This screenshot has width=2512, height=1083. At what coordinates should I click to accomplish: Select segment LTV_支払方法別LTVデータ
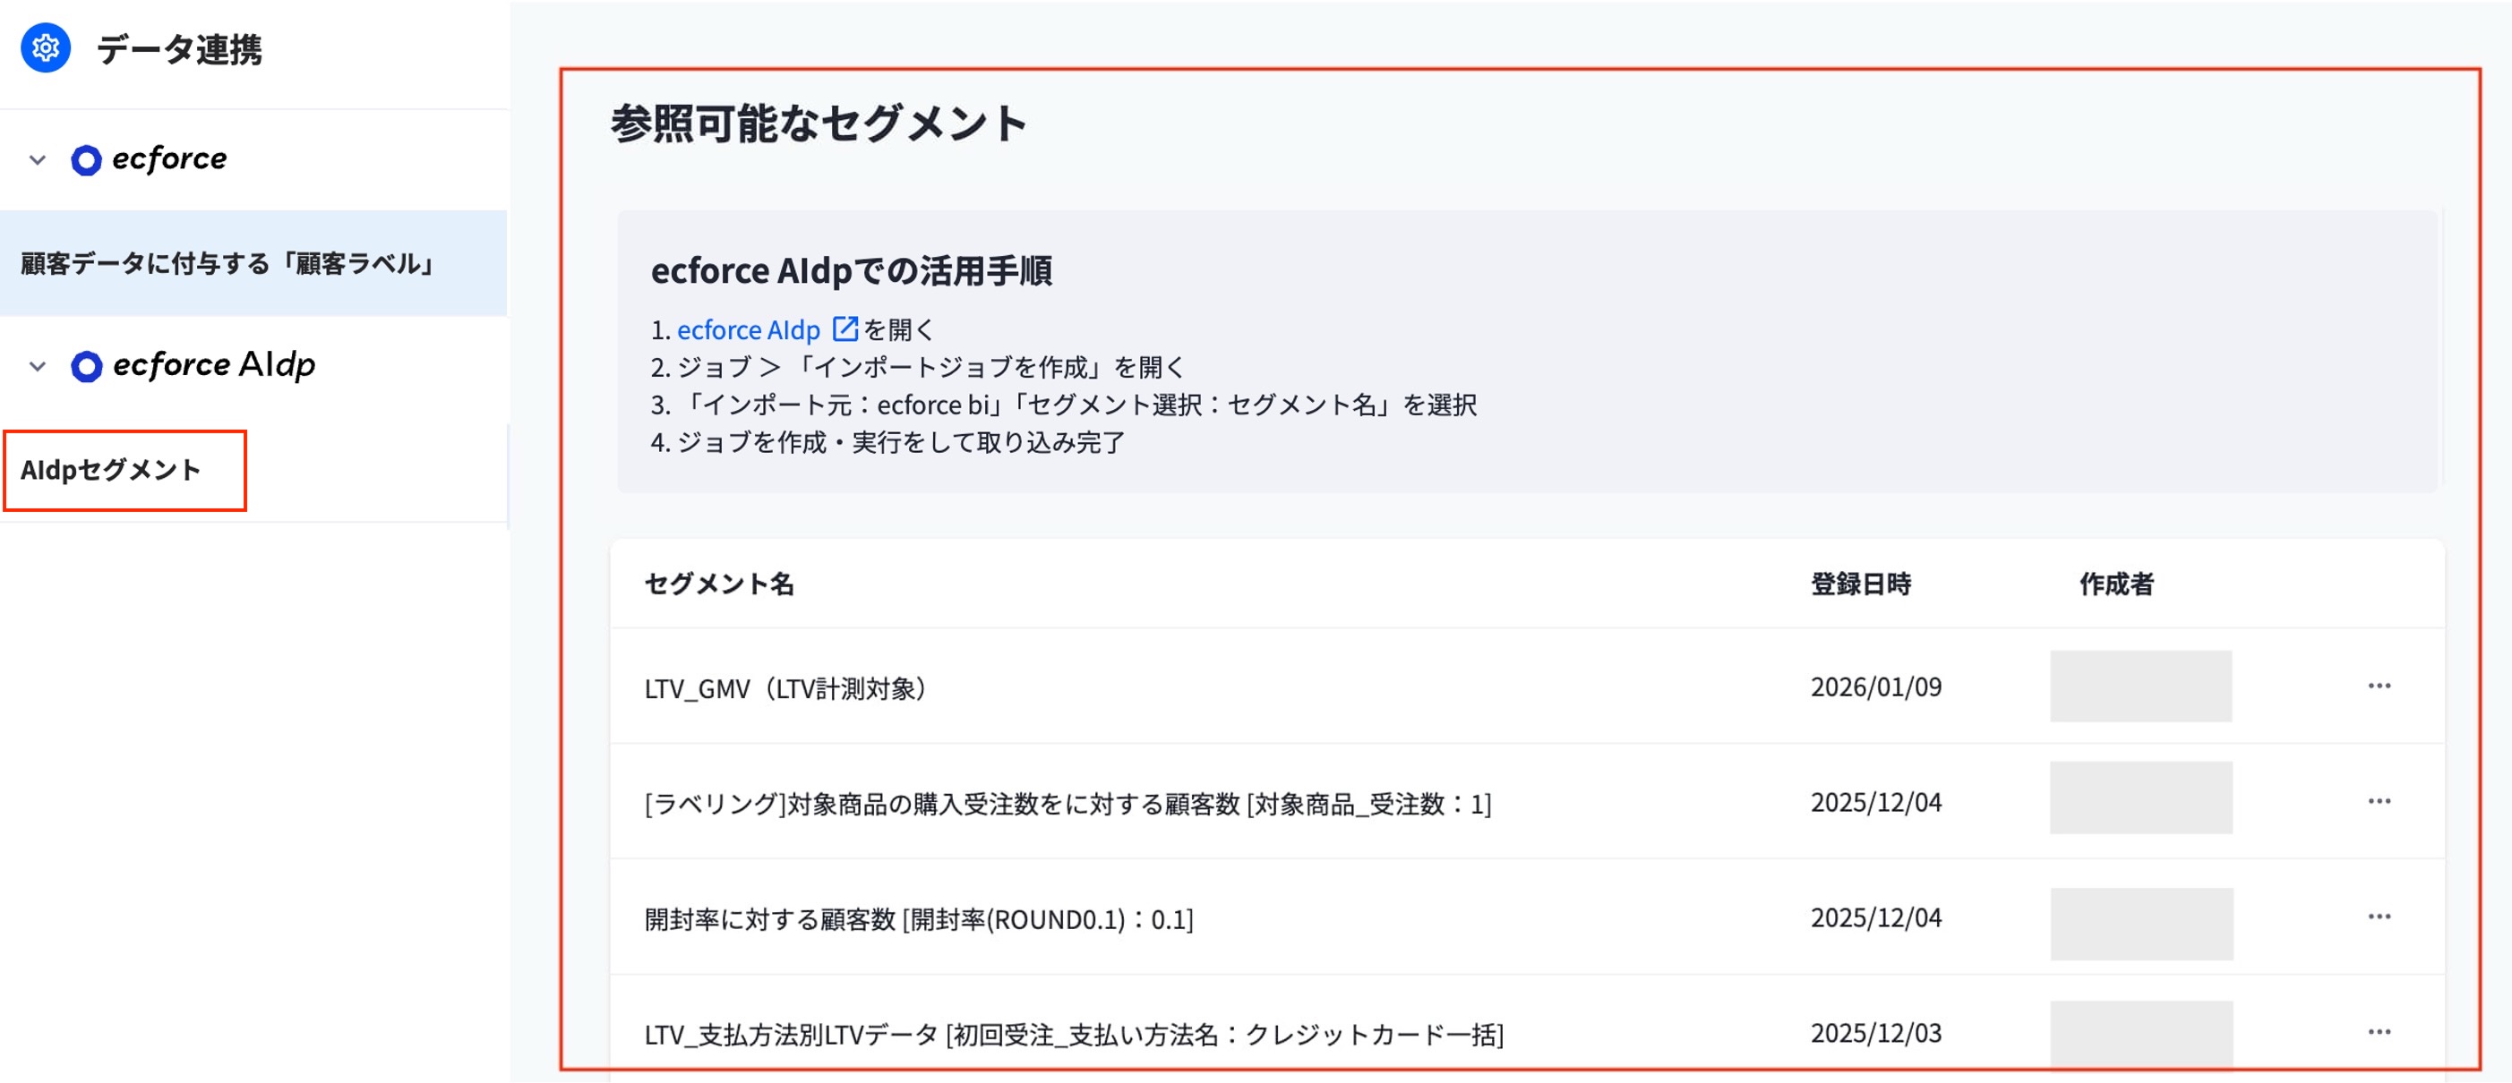tap(1074, 1035)
